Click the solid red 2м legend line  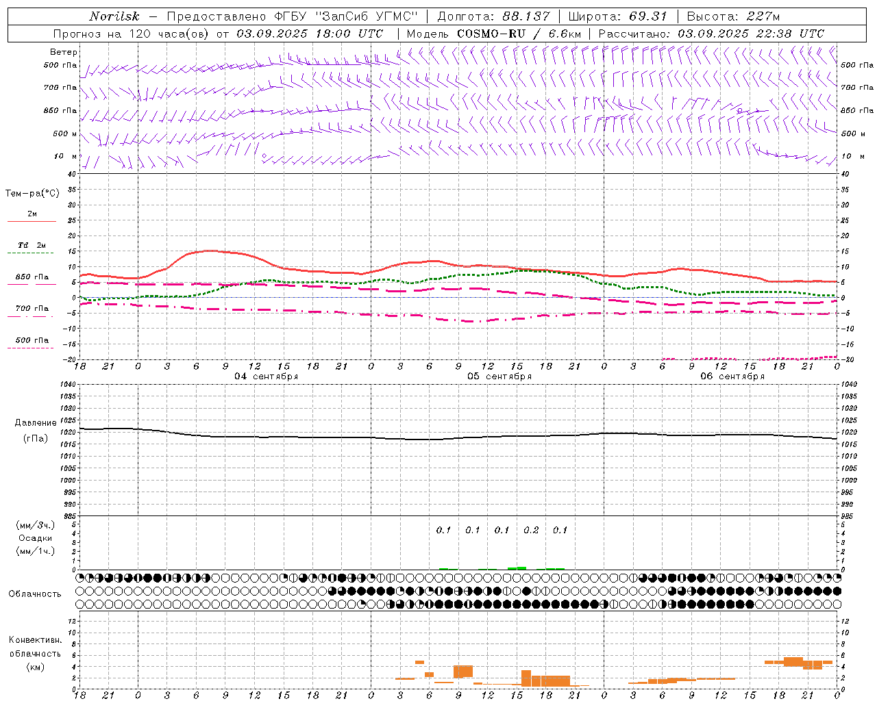pyautogui.click(x=32, y=221)
